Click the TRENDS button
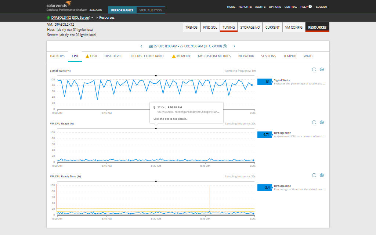376x235 pixels. [x=191, y=27]
